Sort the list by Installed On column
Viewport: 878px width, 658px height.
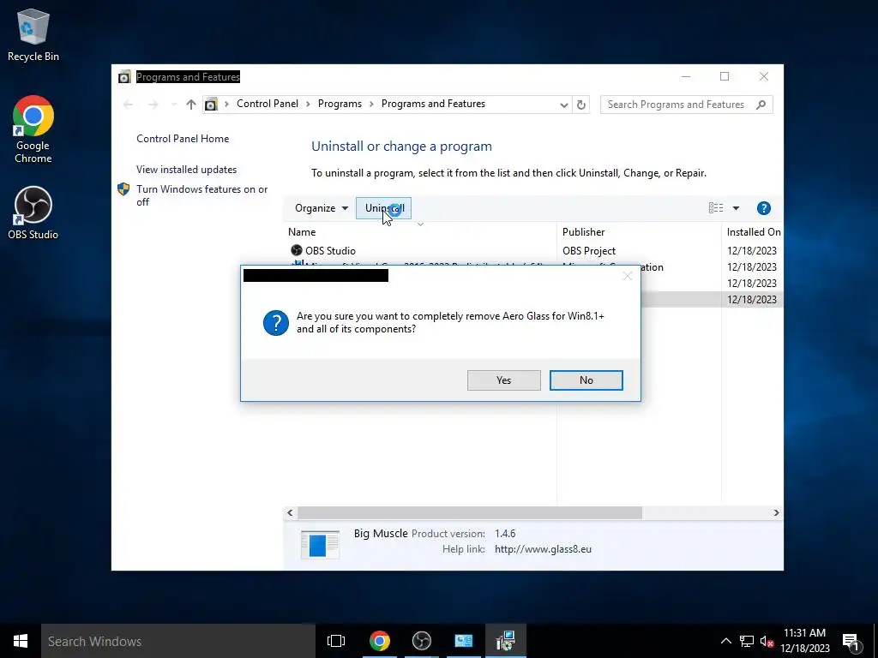pos(753,231)
